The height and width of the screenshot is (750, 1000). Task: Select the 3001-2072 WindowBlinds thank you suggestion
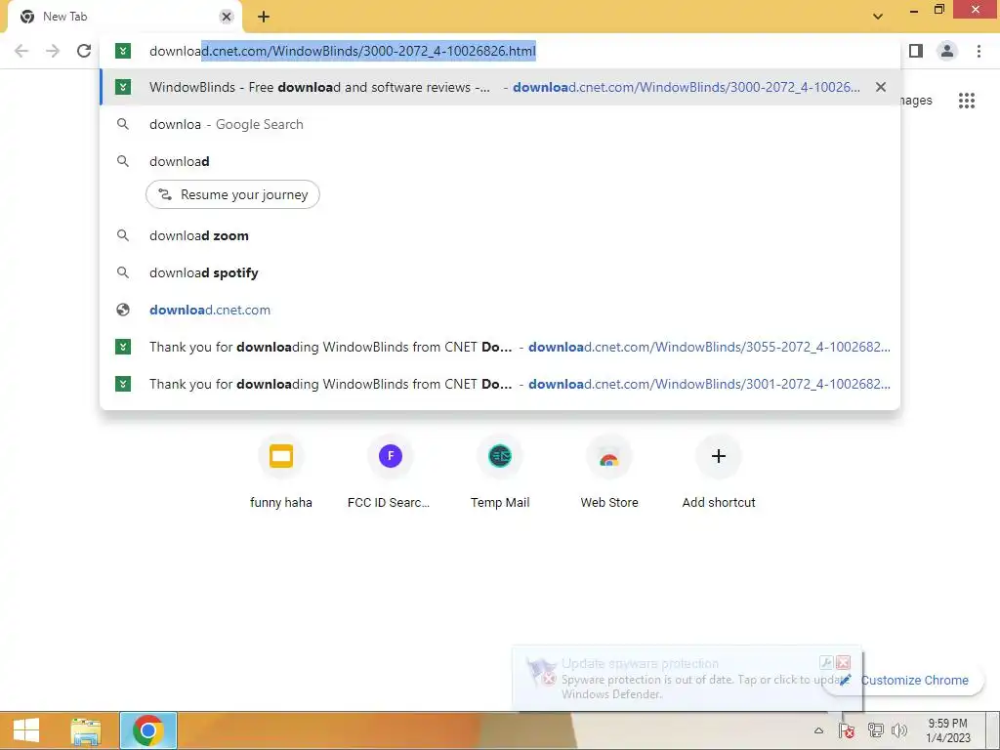point(500,384)
